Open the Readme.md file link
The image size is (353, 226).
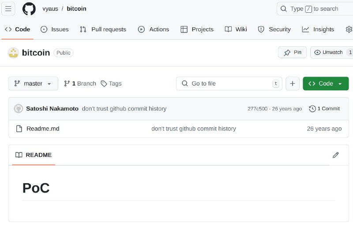[x=43, y=129]
